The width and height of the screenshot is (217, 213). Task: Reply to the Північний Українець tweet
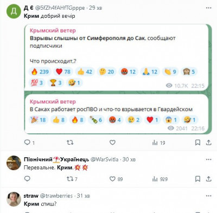coord(27,179)
